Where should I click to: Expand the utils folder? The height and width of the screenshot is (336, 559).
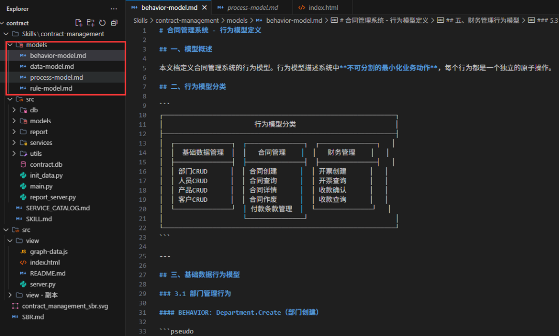click(x=14, y=154)
